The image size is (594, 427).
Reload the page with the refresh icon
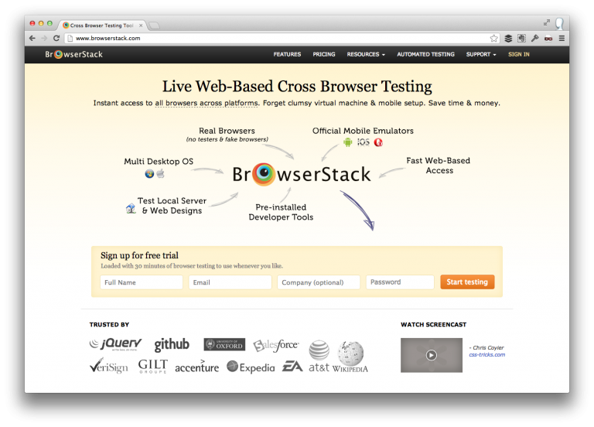56,38
